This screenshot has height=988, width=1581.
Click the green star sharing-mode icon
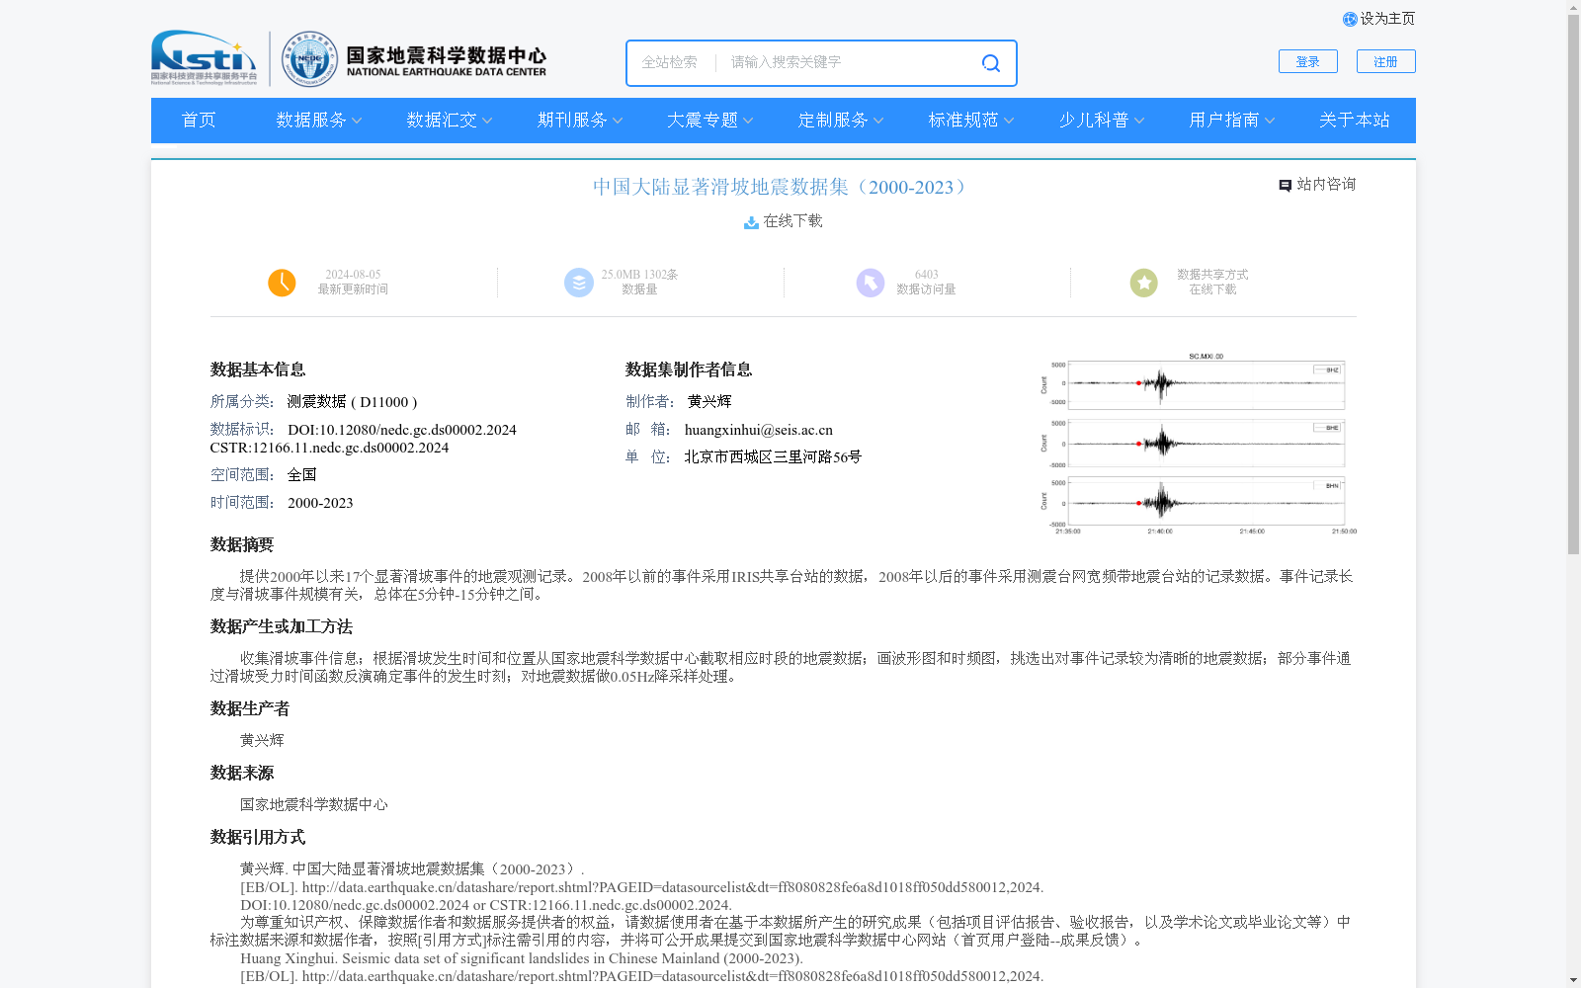click(x=1143, y=283)
